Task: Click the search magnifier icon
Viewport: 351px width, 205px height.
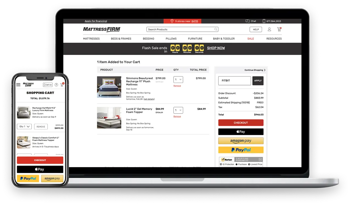Action: pyautogui.click(x=216, y=29)
